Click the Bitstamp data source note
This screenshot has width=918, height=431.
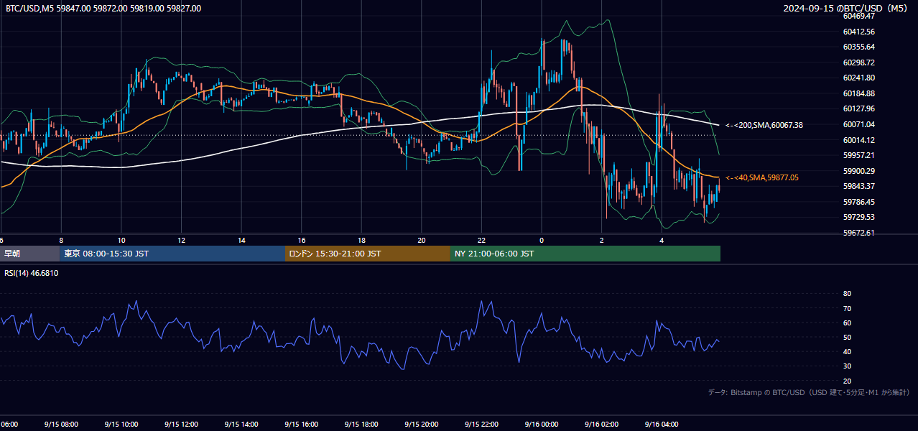pos(809,392)
